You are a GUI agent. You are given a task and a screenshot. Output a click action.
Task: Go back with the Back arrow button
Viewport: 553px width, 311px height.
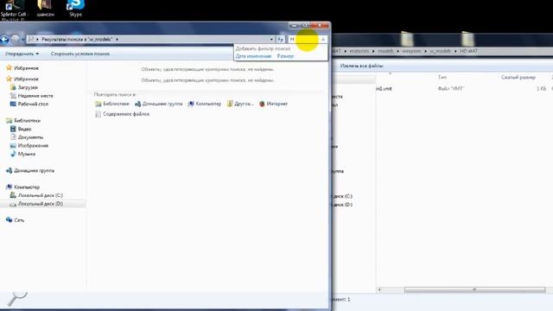4,39
